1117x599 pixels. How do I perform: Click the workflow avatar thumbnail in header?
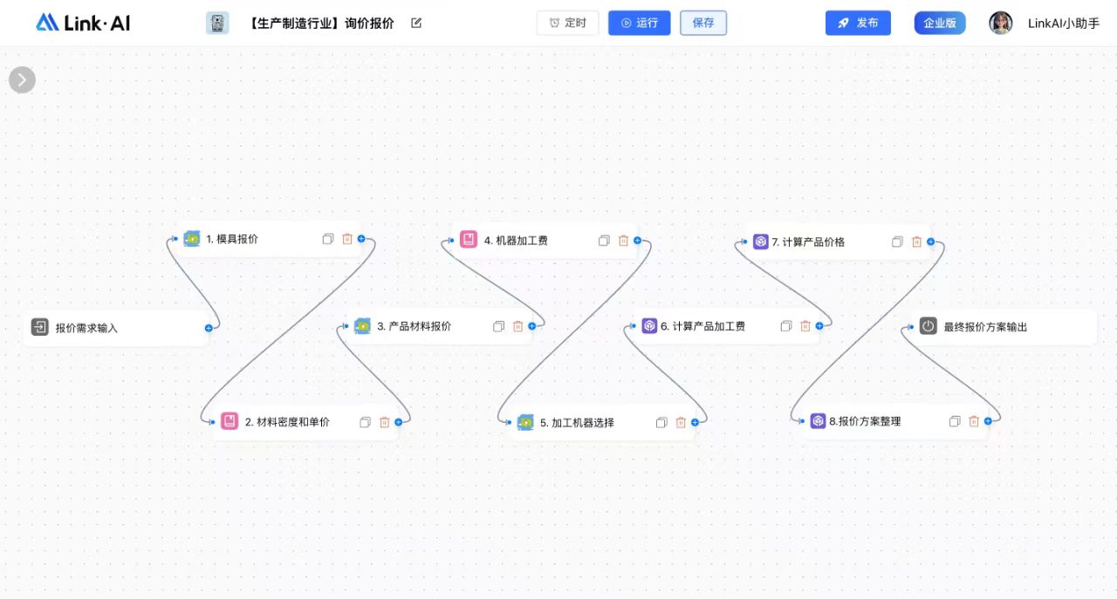(x=217, y=23)
